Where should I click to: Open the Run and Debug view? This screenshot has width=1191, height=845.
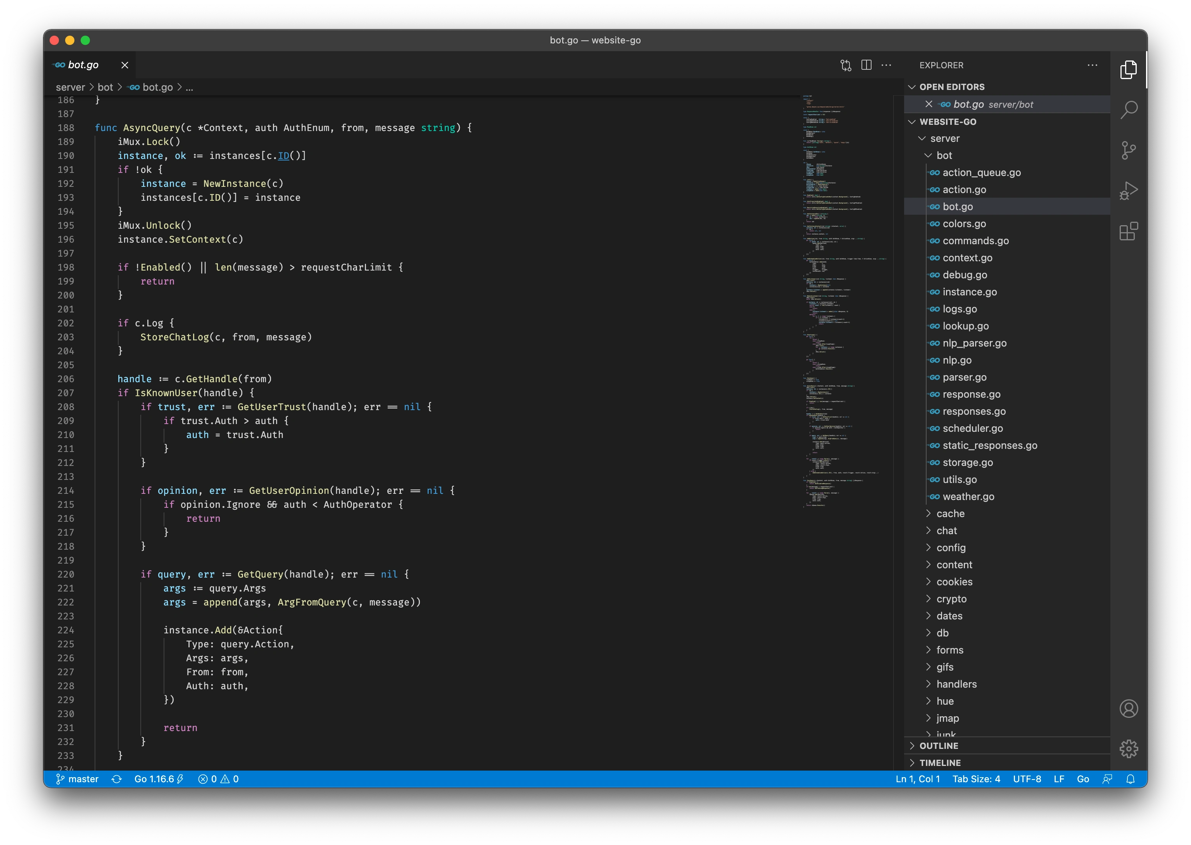(1128, 190)
